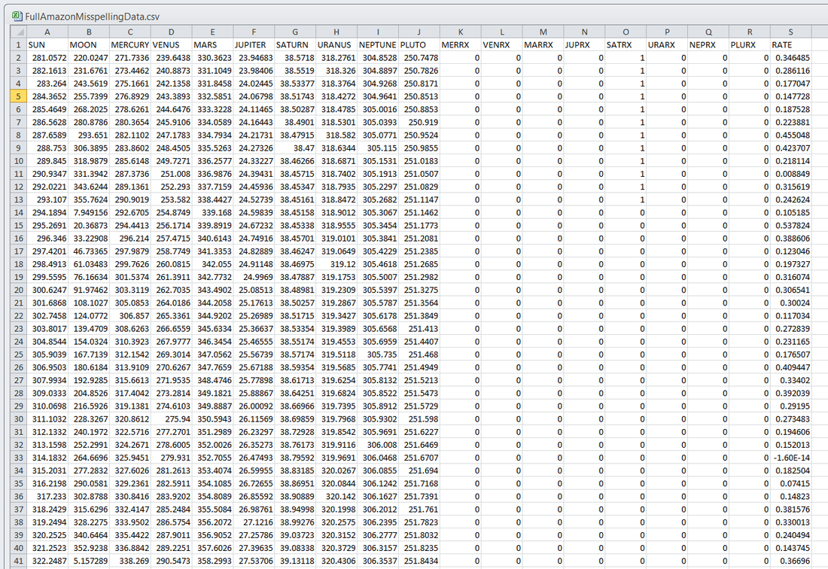Screen dimensions: 828x569
Task: Click cell with value 0.455048
Action: 790,135
